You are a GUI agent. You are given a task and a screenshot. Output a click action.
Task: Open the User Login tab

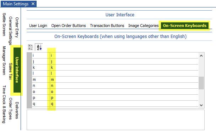tap(38, 26)
